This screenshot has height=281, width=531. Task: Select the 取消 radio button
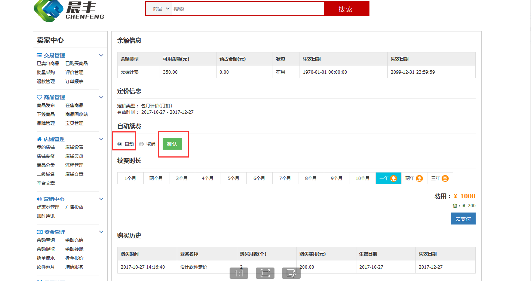[x=141, y=144]
